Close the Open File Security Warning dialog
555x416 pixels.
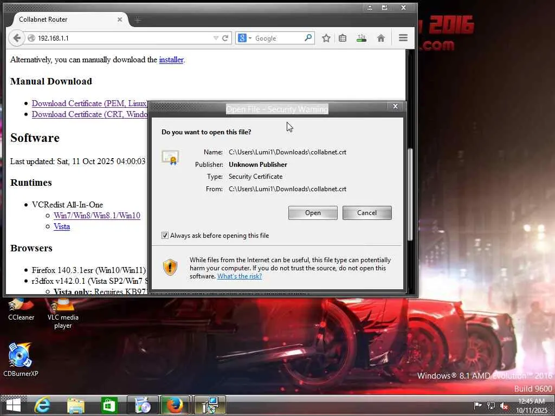point(395,106)
